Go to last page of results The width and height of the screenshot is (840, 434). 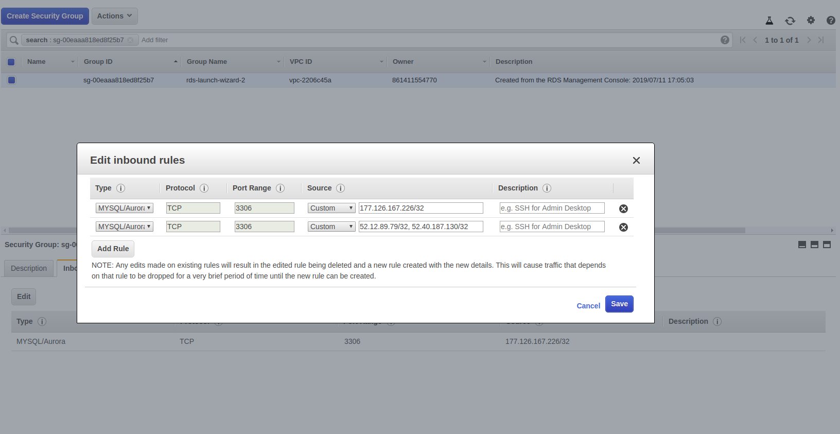pyautogui.click(x=821, y=40)
